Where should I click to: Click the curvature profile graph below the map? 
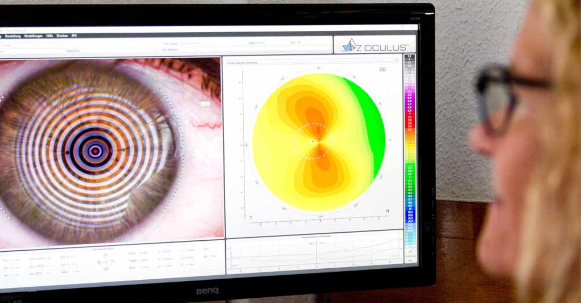315,254
